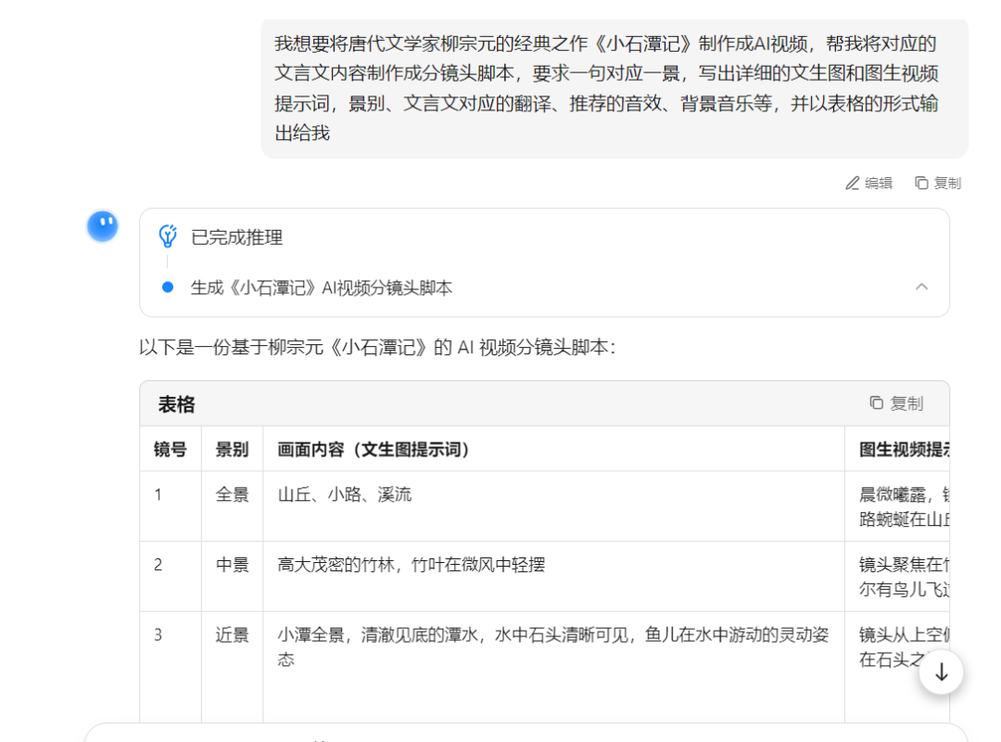Select the 镜号 column header
This screenshot has height=742, width=1001.
[x=170, y=450]
